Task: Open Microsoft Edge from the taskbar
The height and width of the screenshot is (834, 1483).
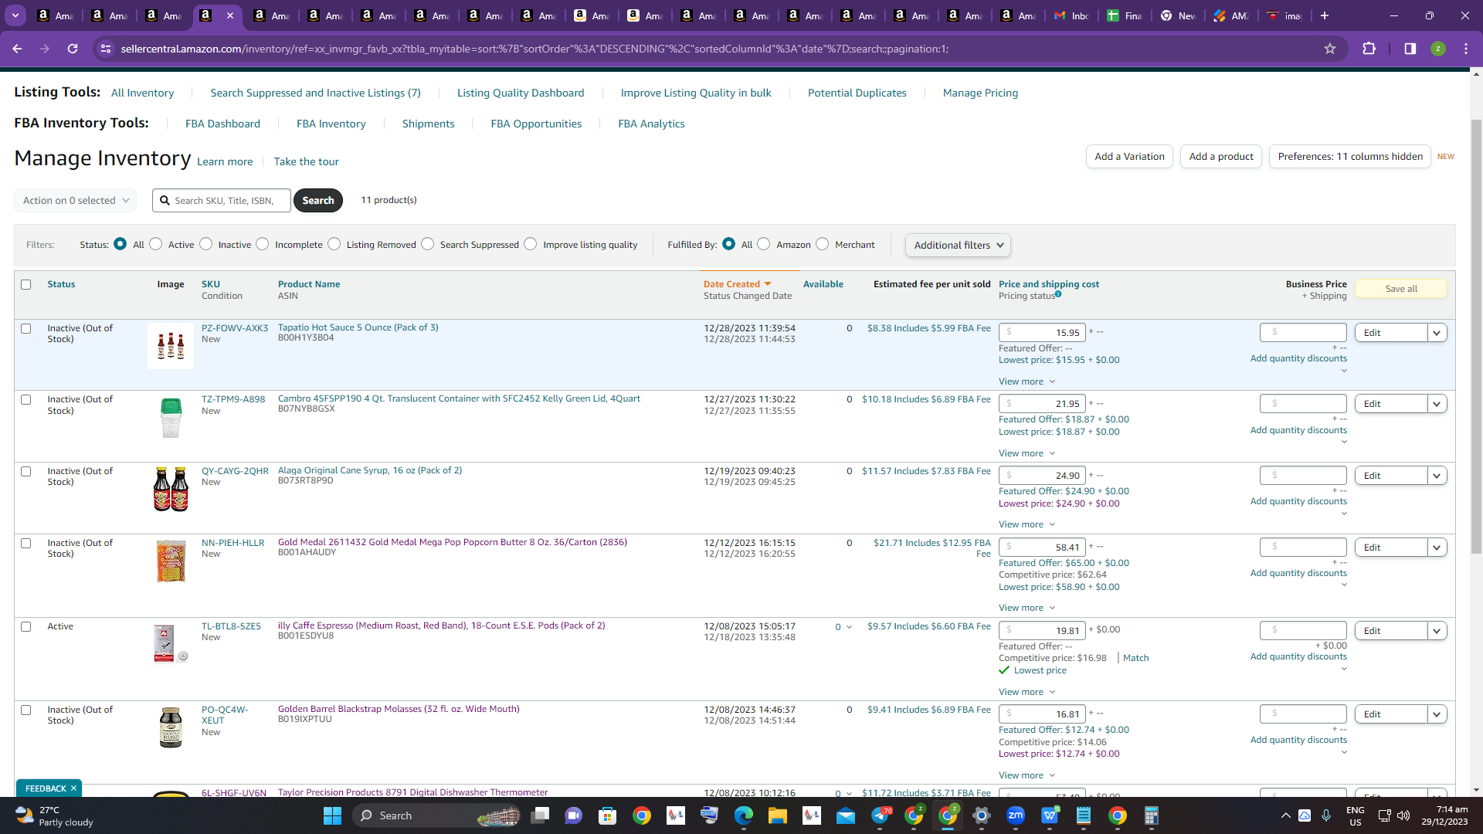Action: [743, 815]
